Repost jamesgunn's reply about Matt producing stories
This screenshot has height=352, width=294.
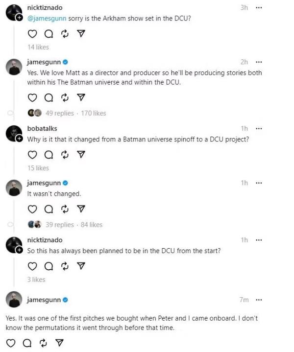tap(65, 97)
